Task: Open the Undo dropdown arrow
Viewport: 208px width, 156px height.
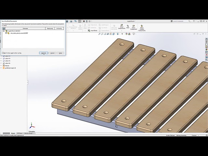Action: pyautogui.click(x=77, y=21)
